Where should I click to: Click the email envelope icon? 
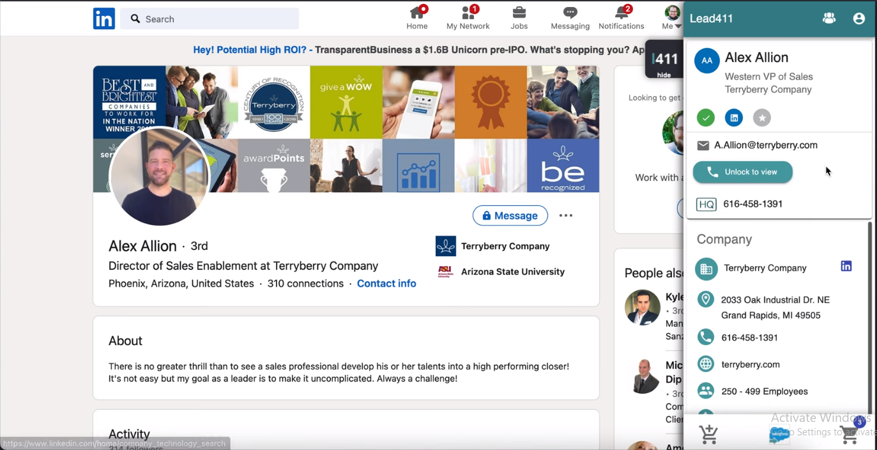tap(703, 146)
